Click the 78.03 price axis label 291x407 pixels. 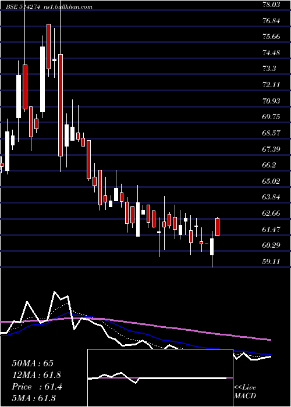pos(271,5)
